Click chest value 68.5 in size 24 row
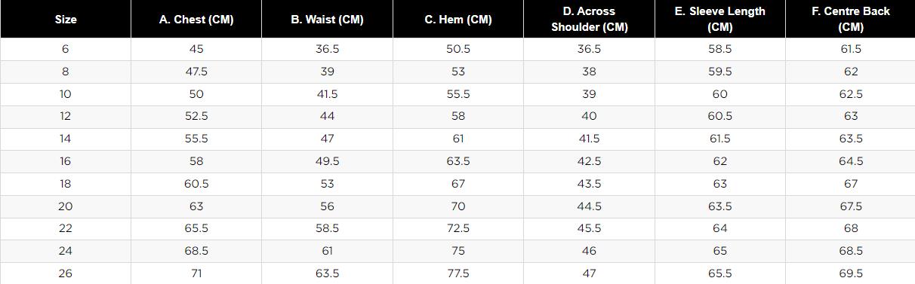 coord(196,251)
